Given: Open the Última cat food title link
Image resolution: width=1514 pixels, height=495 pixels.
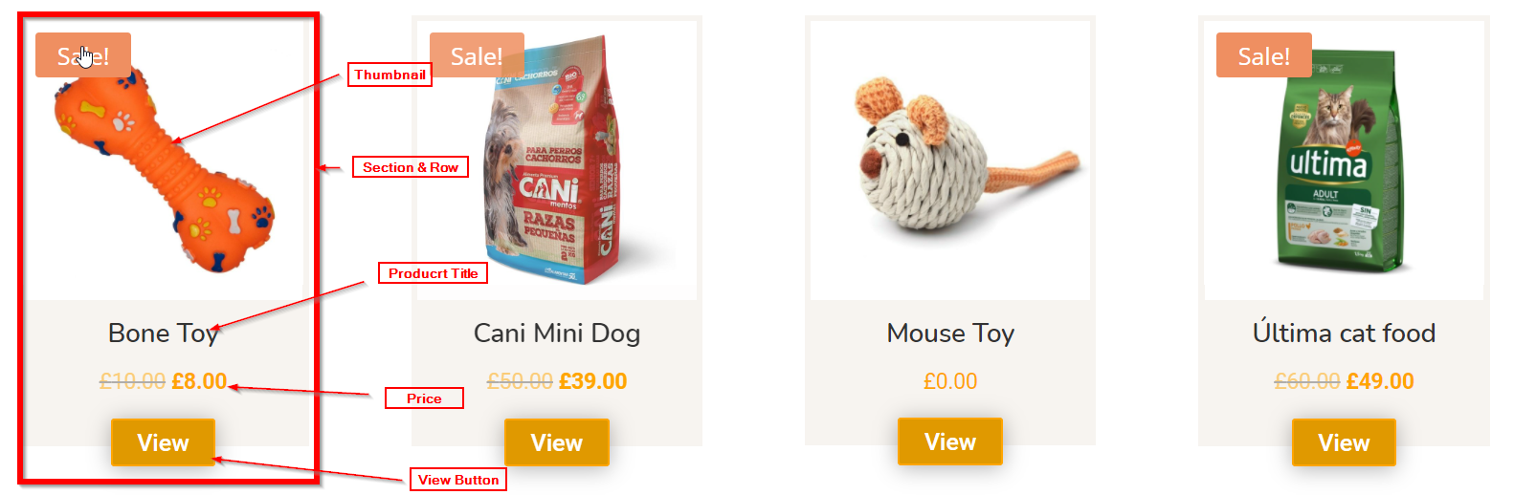Looking at the screenshot, I should point(1344,333).
